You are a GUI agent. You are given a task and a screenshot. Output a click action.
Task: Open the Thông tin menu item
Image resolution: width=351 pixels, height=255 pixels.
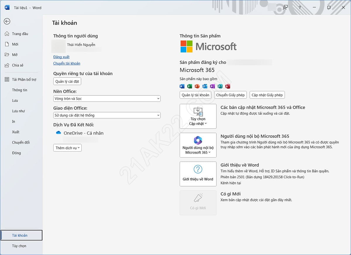tap(20, 90)
